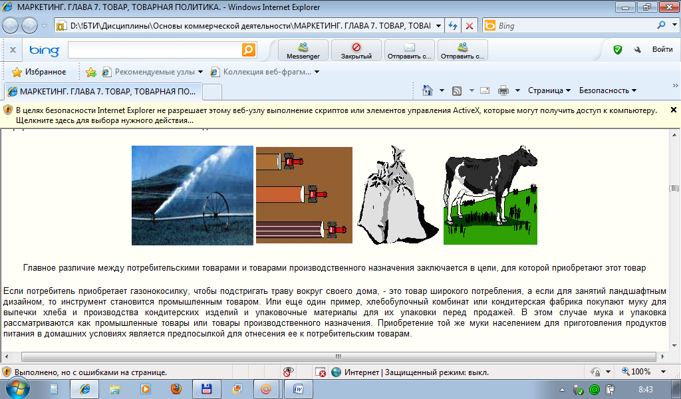Click the Read mail icon

coord(485,90)
